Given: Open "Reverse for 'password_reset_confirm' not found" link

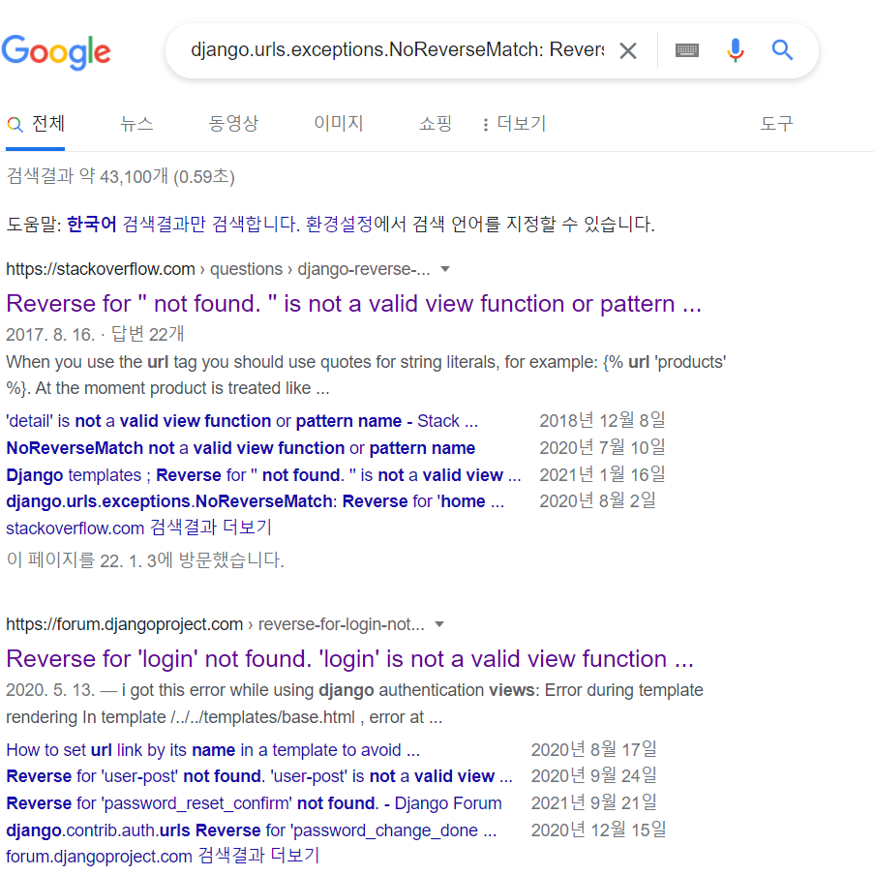Looking at the screenshot, I should tap(254, 803).
